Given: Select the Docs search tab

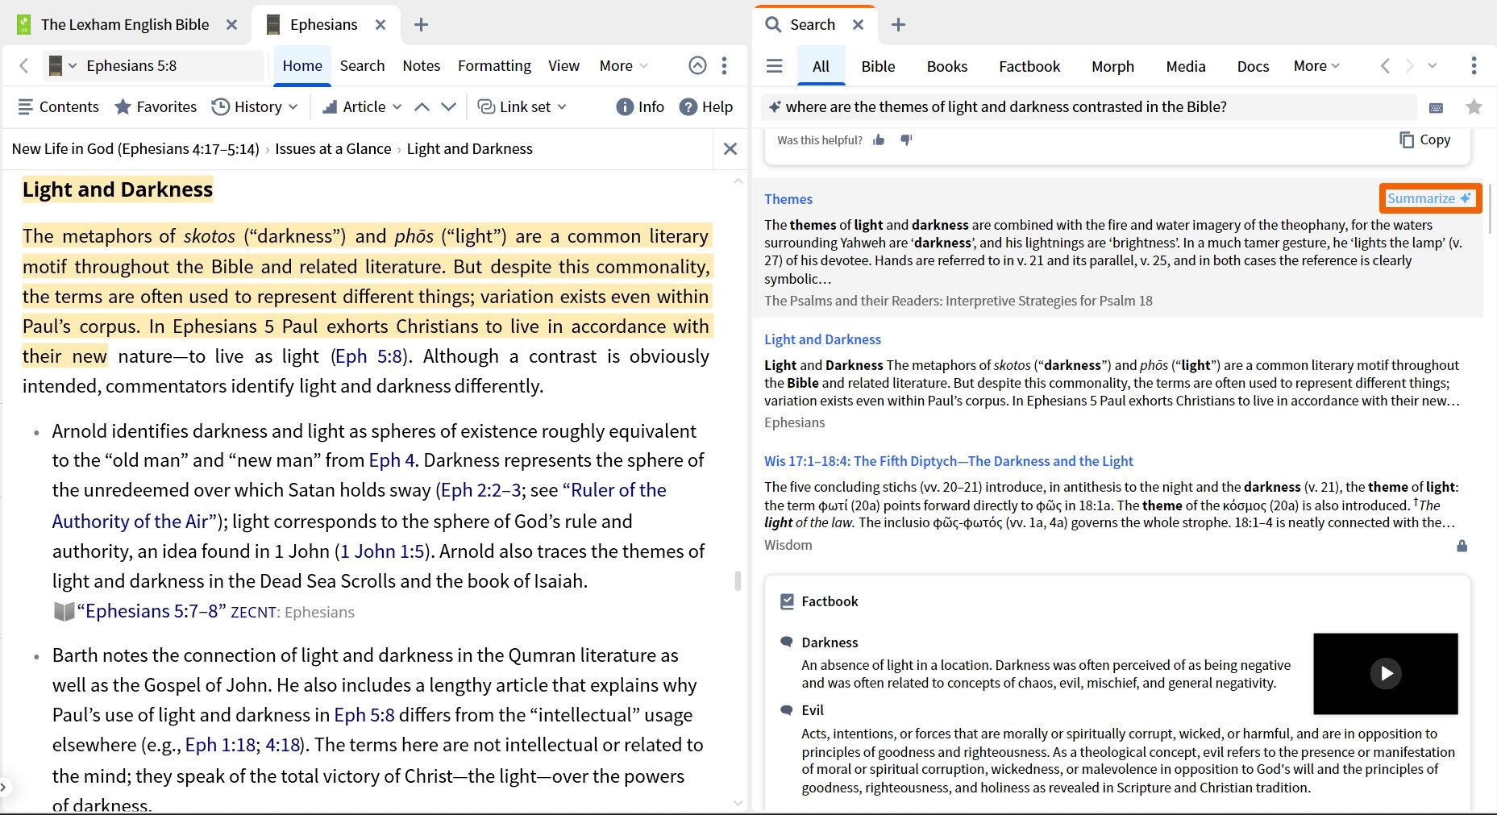Looking at the screenshot, I should coord(1253,67).
